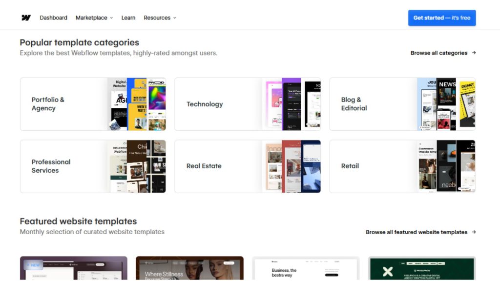Expand the Resources dropdown chevron
This screenshot has width=500, height=281.
click(x=174, y=18)
